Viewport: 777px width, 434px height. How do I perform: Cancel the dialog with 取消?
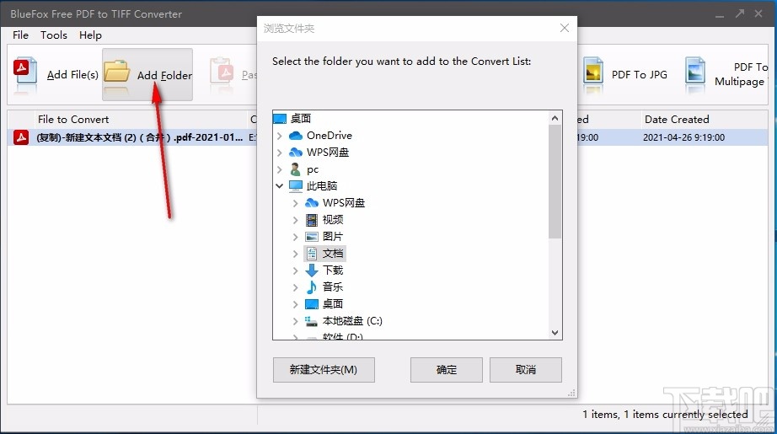pyautogui.click(x=526, y=370)
